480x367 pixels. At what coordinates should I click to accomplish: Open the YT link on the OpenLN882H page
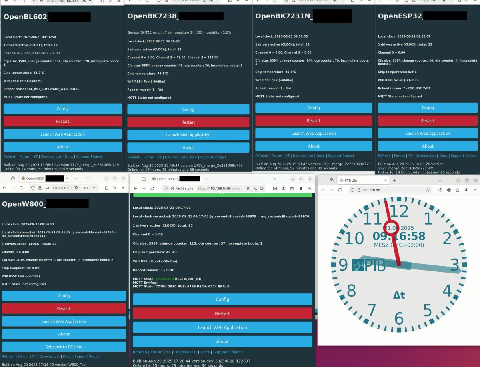[x=168, y=352]
